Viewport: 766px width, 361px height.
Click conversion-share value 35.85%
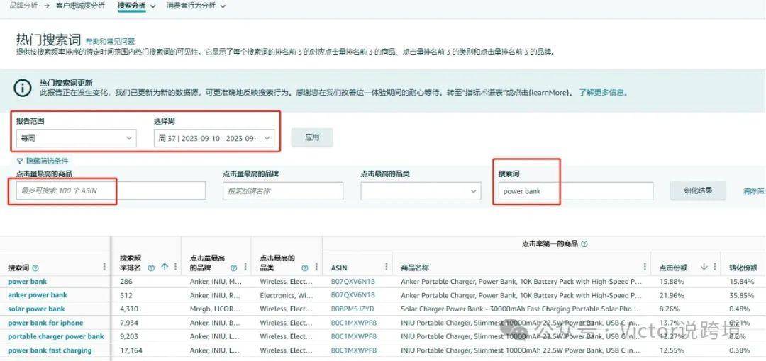click(x=741, y=295)
